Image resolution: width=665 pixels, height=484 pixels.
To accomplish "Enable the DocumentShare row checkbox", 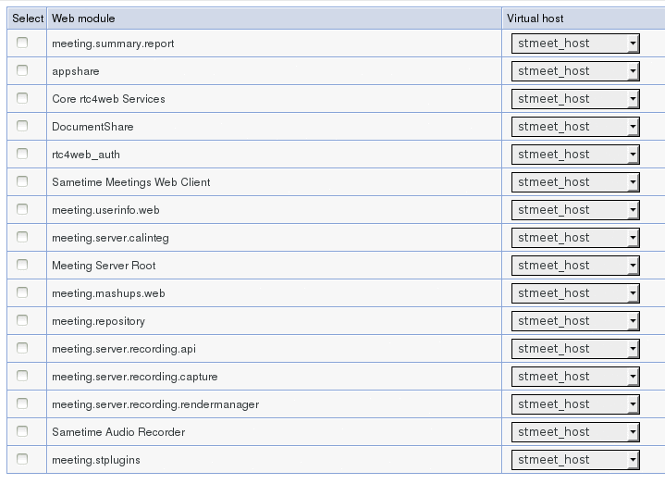I will coord(22,126).
